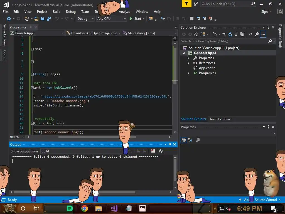Collapse the ConsoleApp1 project node

(x=184, y=53)
